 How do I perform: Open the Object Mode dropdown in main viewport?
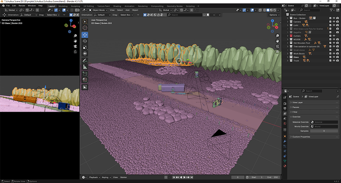pyautogui.click(x=98, y=10)
